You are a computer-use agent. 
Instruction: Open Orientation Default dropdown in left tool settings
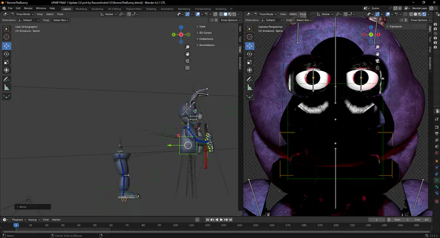pyautogui.click(x=28, y=20)
